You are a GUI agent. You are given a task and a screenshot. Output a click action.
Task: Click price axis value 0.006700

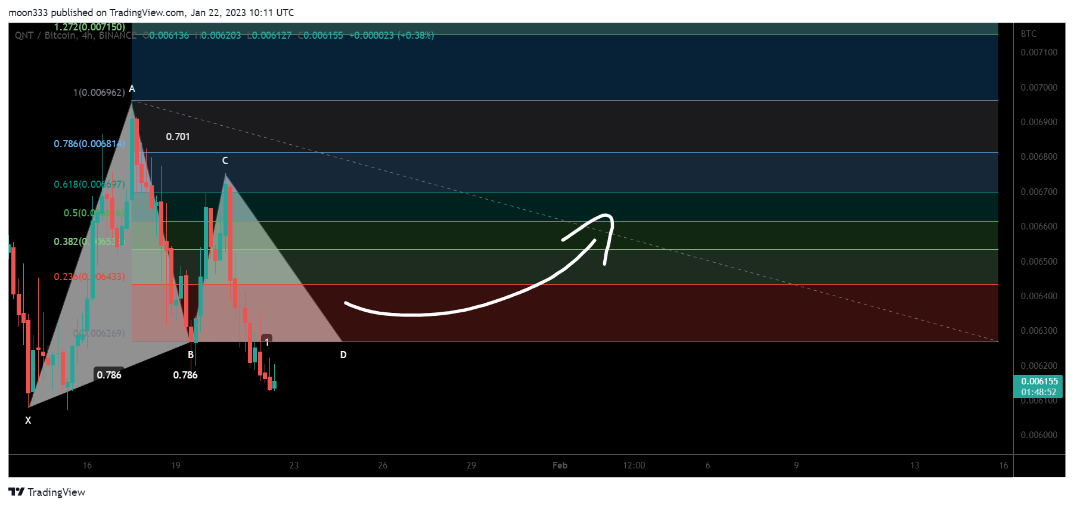click(x=1039, y=192)
